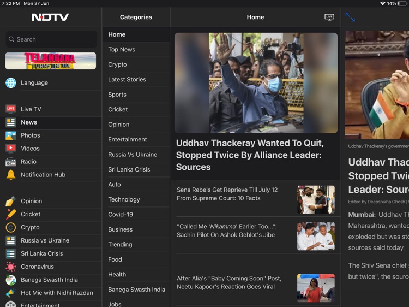Open the Covid-19 category

click(x=136, y=215)
